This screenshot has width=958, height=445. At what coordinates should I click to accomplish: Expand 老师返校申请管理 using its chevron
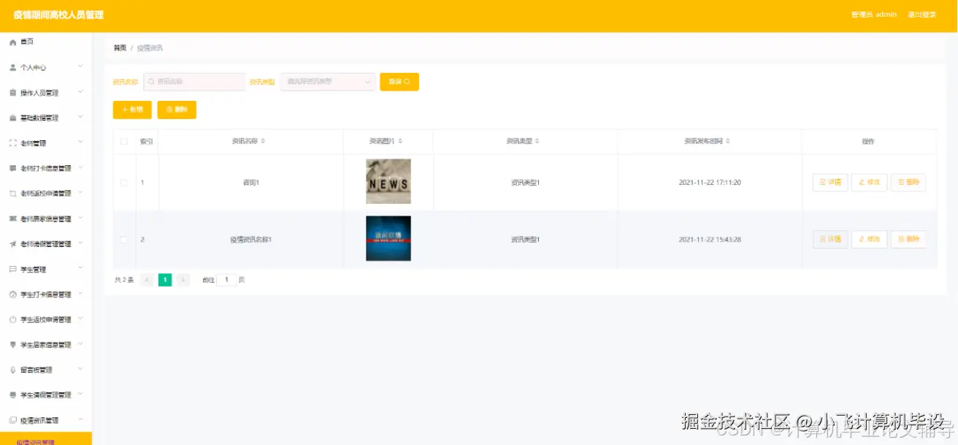click(x=80, y=193)
